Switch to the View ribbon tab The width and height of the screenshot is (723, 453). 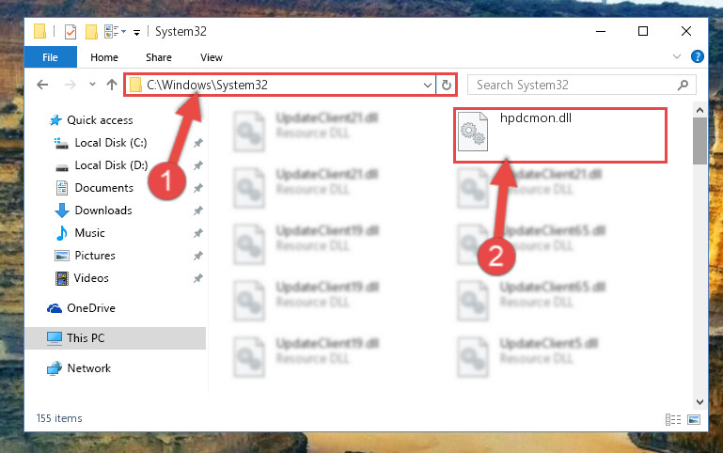(212, 57)
